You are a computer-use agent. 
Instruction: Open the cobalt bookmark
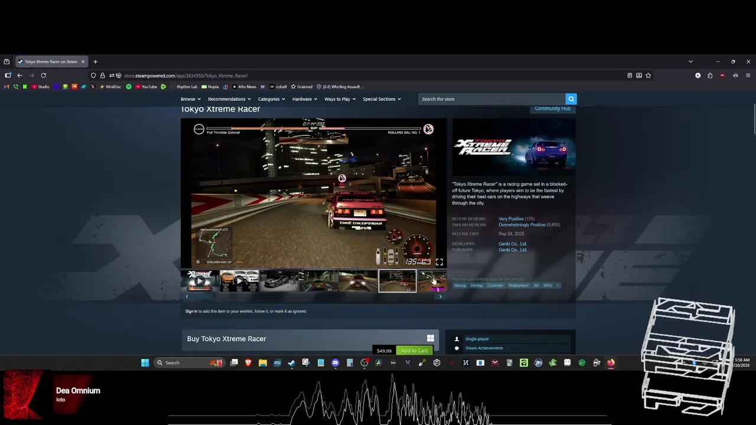tap(278, 87)
